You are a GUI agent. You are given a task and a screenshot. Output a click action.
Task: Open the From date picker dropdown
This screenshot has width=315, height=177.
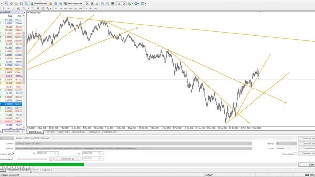pos(57,153)
